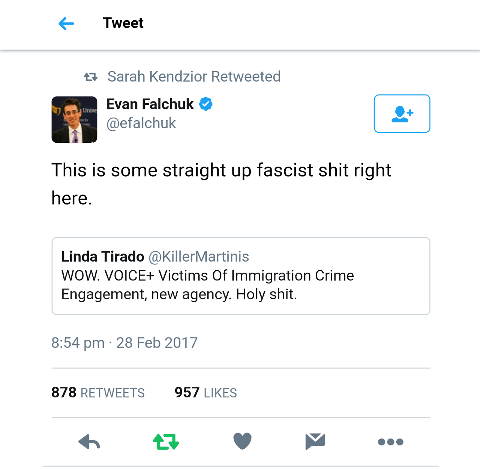
Task: Click the small retweet icon above the tweet
Action: point(91,77)
